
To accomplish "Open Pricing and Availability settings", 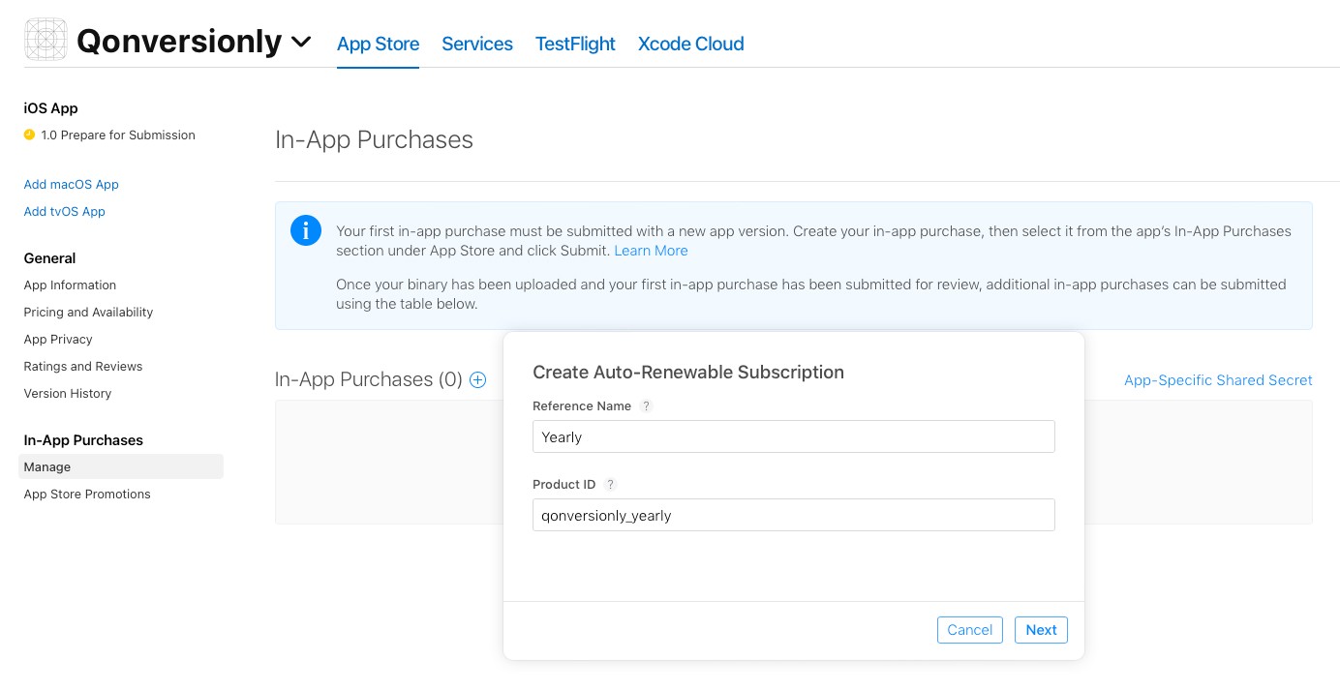I will click(x=88, y=312).
